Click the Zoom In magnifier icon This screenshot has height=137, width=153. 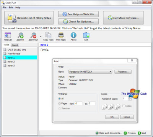20,35
